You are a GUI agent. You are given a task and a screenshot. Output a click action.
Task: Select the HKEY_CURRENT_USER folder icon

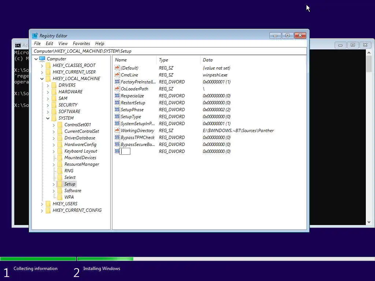point(48,72)
